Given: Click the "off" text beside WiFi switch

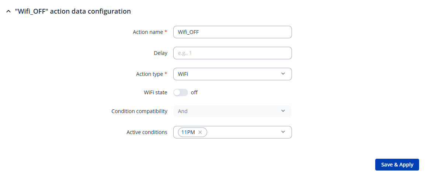Looking at the screenshot, I should (194, 92).
